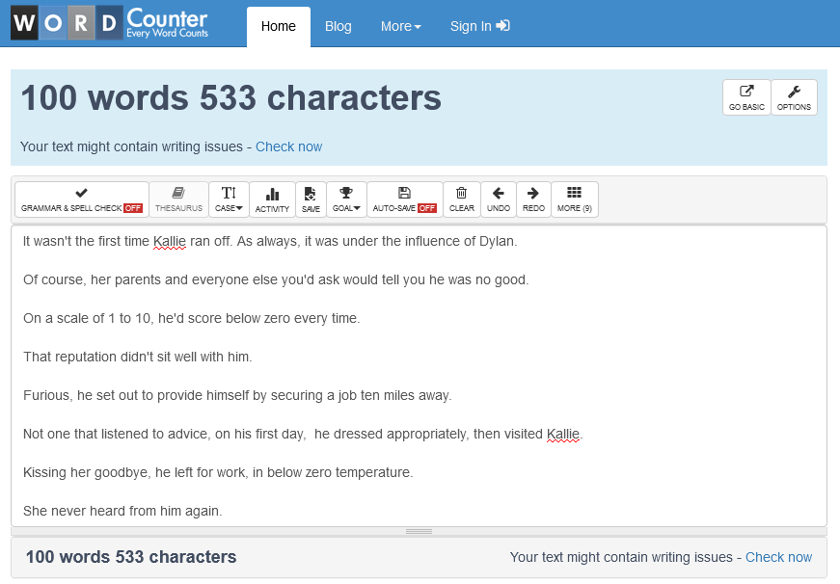Viewport: 840px width, 584px height.
Task: Toggle Grammar & Spell Check
Action: pyautogui.click(x=81, y=199)
